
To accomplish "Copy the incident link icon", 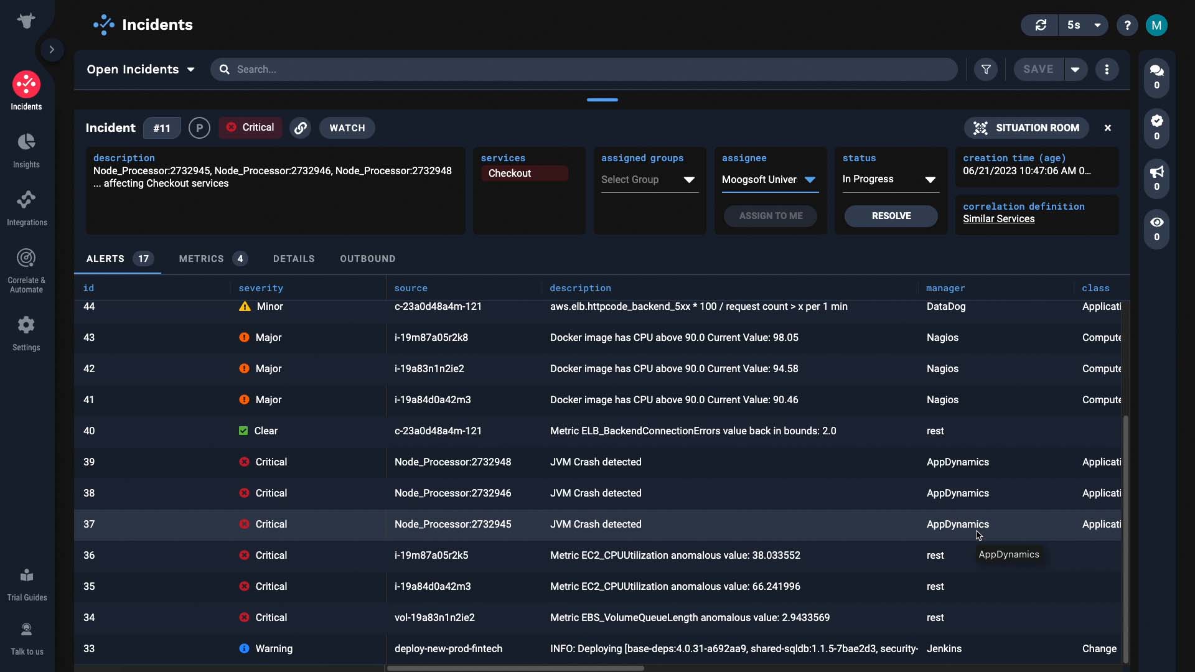I will (x=300, y=128).
